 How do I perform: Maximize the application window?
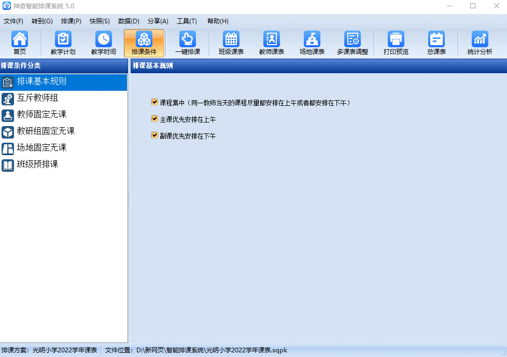[x=473, y=6]
